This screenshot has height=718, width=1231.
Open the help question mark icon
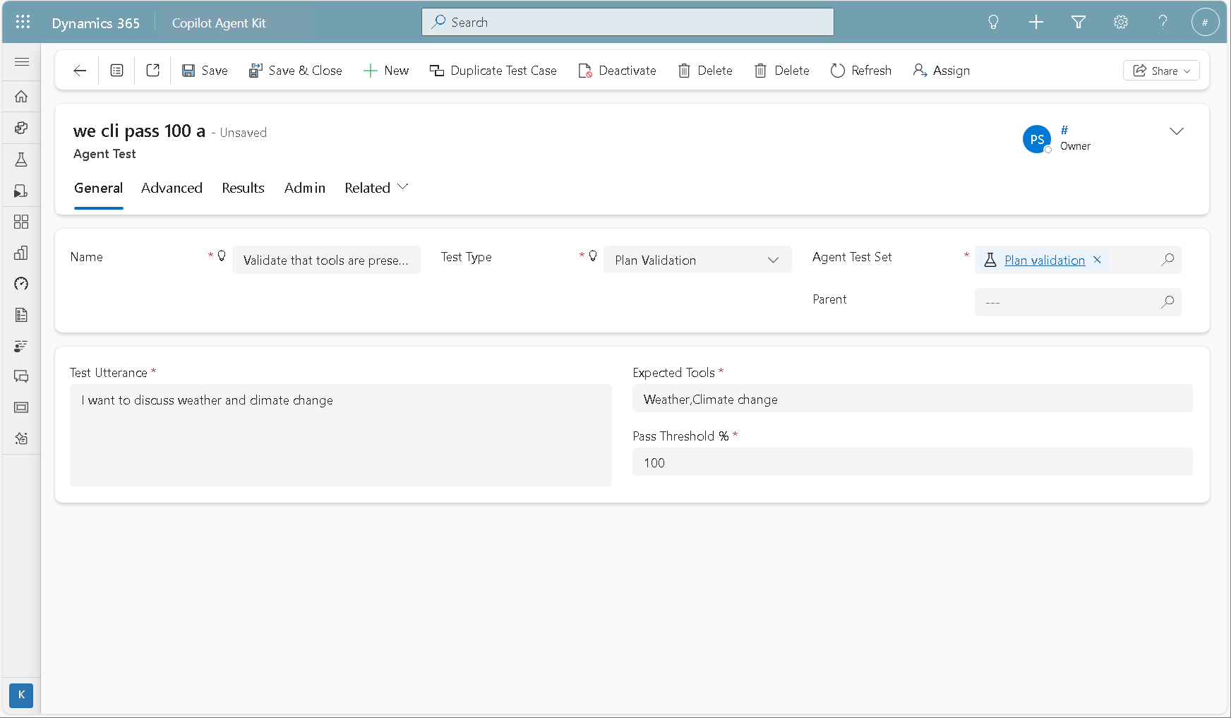[x=1163, y=23]
